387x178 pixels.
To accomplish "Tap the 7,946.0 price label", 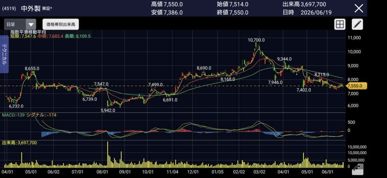I will [275, 82].
